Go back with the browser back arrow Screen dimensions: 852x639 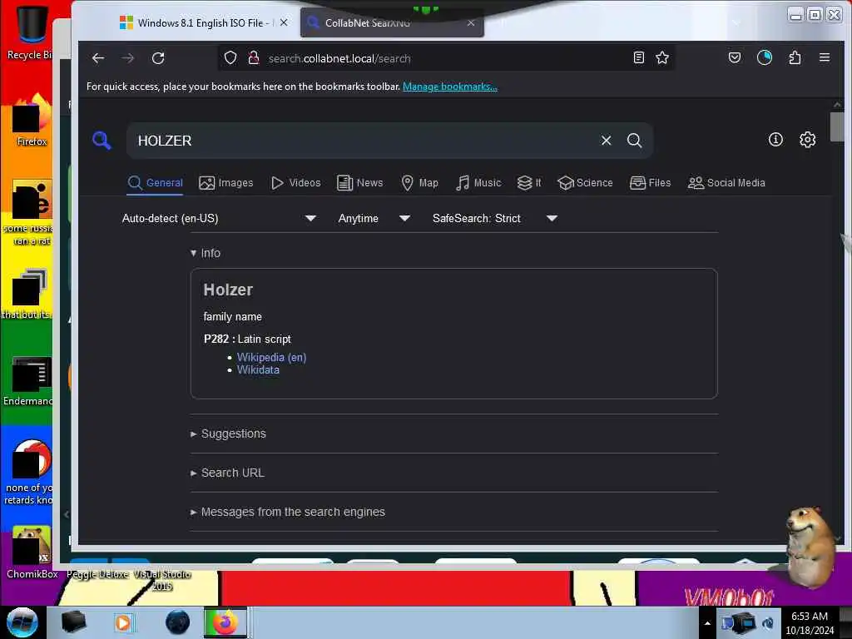[98, 58]
